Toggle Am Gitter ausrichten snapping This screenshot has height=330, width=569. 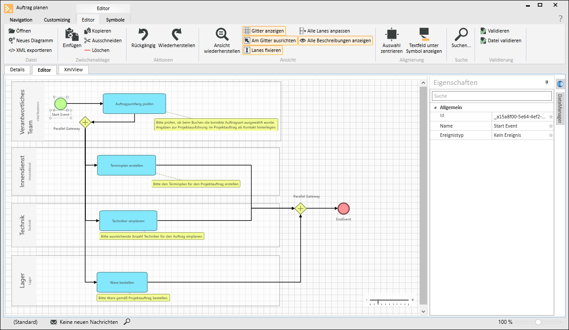point(270,40)
